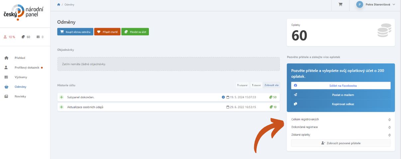The width and height of the screenshot is (401, 159).
Task: Click the Odměny basket icon
Action: [x=6, y=87]
